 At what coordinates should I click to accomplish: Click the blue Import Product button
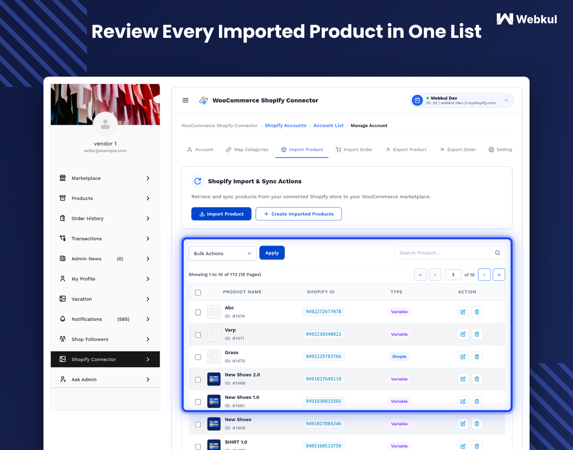click(x=222, y=214)
